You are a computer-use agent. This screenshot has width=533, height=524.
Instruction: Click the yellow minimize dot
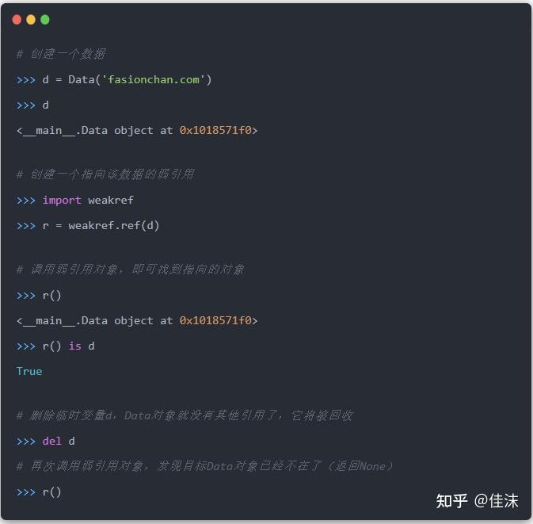point(31,20)
